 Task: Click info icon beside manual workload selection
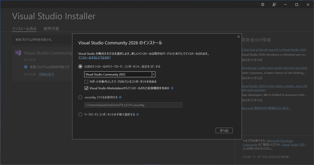[x=138, y=115]
